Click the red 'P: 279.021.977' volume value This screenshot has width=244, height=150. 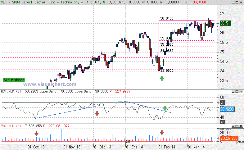point(56,126)
